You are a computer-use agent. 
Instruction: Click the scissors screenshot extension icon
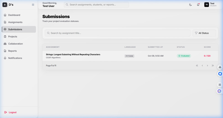tap(220, 67)
